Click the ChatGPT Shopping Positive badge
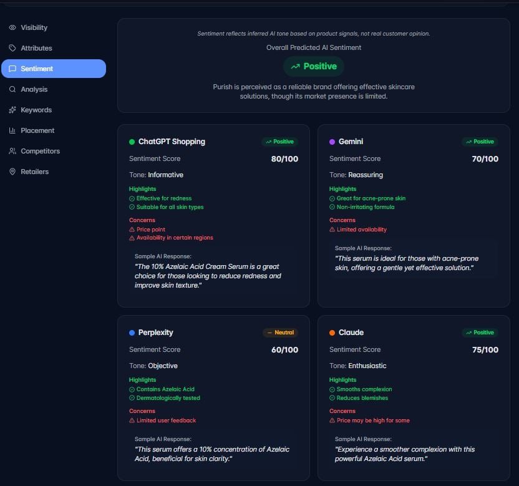This screenshot has width=519, height=486. tap(279, 142)
